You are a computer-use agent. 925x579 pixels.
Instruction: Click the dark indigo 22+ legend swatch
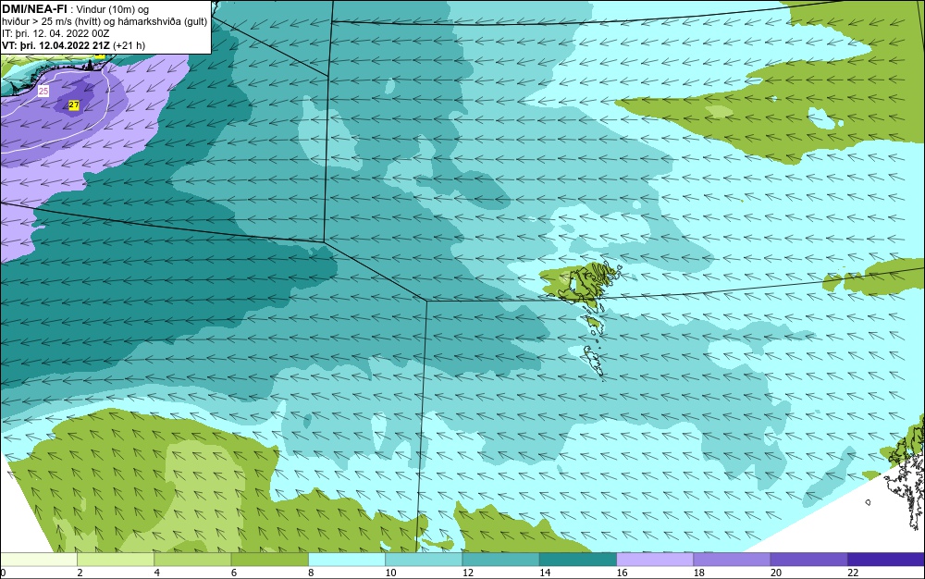pos(886,560)
